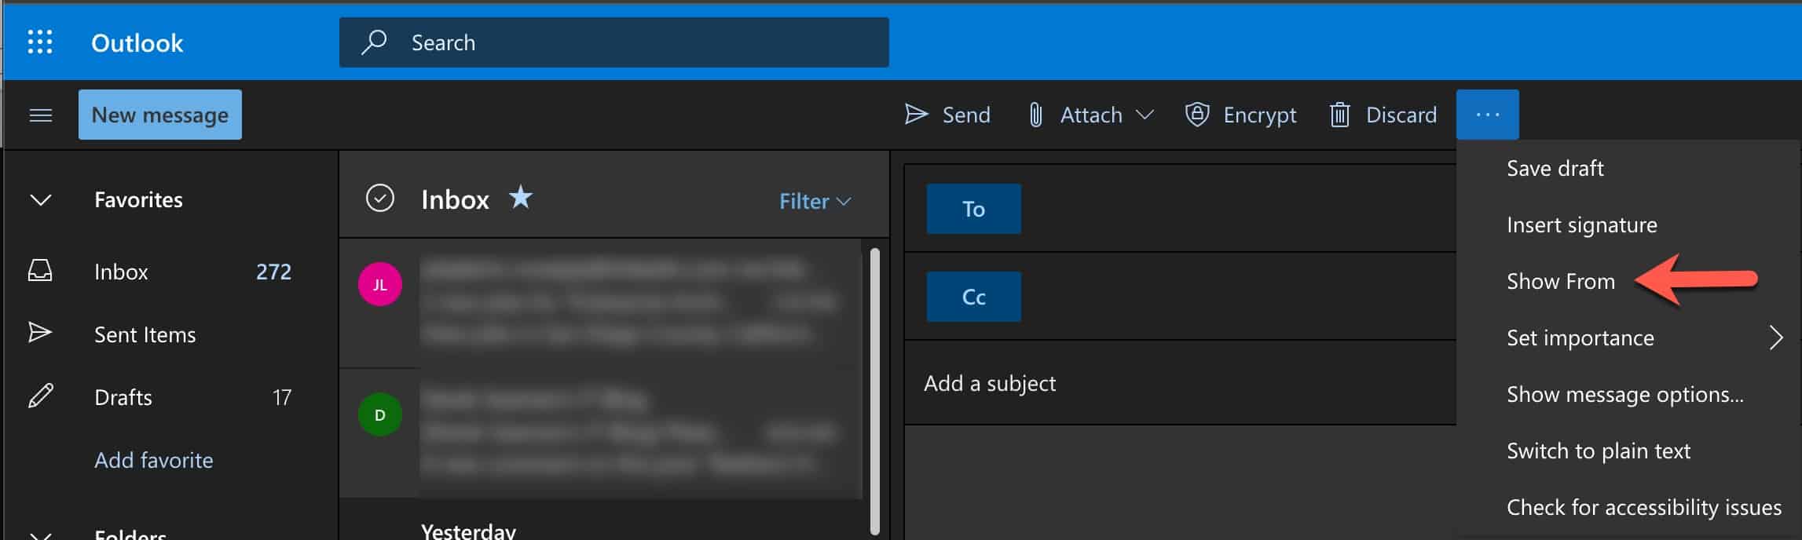Click the New message button
The width and height of the screenshot is (1802, 540).
(160, 115)
